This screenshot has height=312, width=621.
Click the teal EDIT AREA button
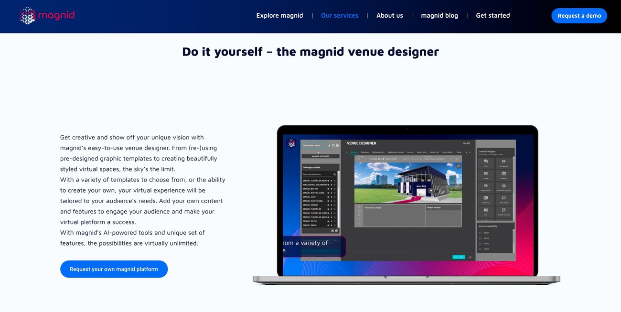pyautogui.click(x=459, y=257)
